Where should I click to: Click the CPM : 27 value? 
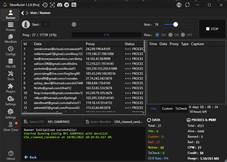pos(194,147)
